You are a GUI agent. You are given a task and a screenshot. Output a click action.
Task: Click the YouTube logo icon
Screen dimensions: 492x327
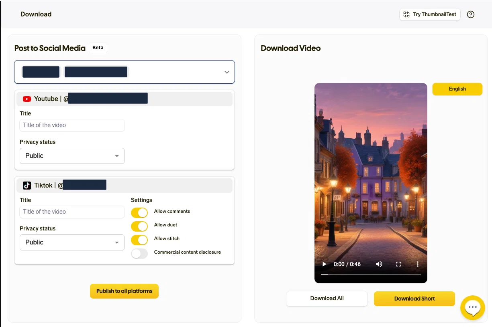(x=27, y=99)
